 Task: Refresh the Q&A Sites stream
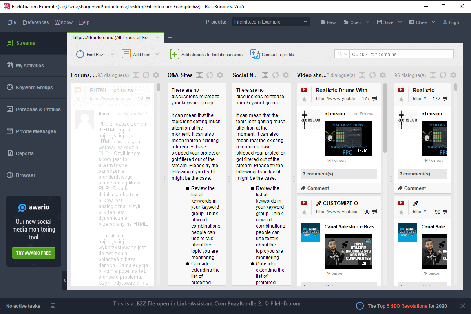point(210,75)
